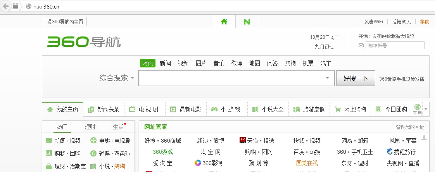435x172 pixels.
Task: Expand the category bar more arrow
Action: tap(426, 109)
